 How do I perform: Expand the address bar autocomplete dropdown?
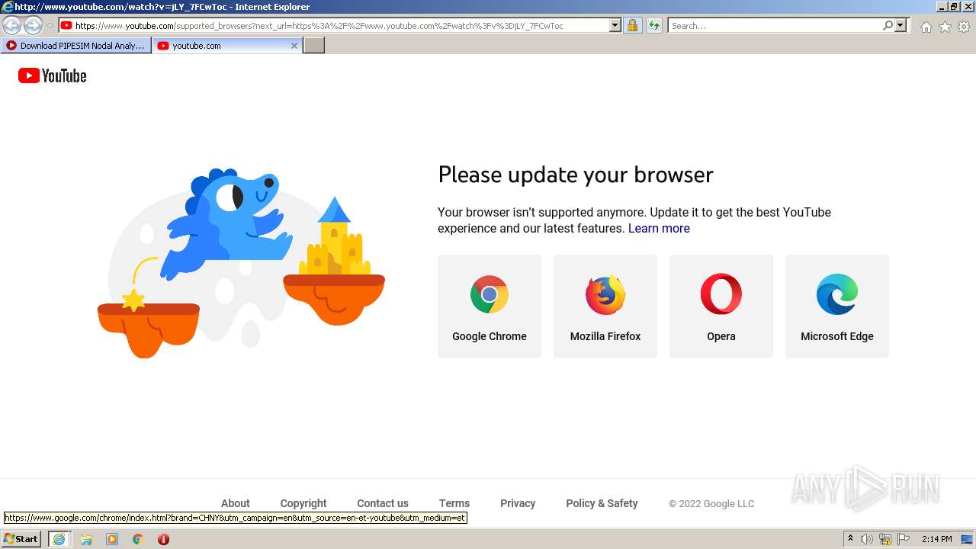point(615,25)
